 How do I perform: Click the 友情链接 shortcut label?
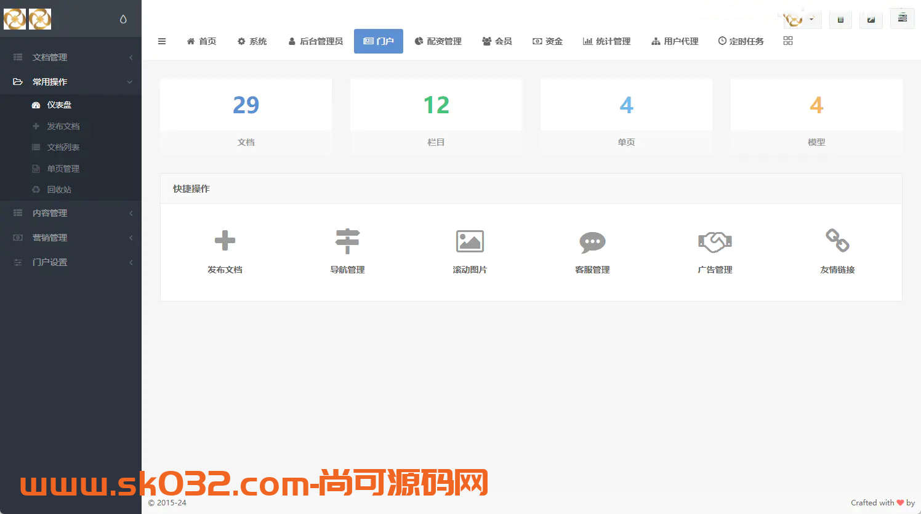(x=837, y=270)
